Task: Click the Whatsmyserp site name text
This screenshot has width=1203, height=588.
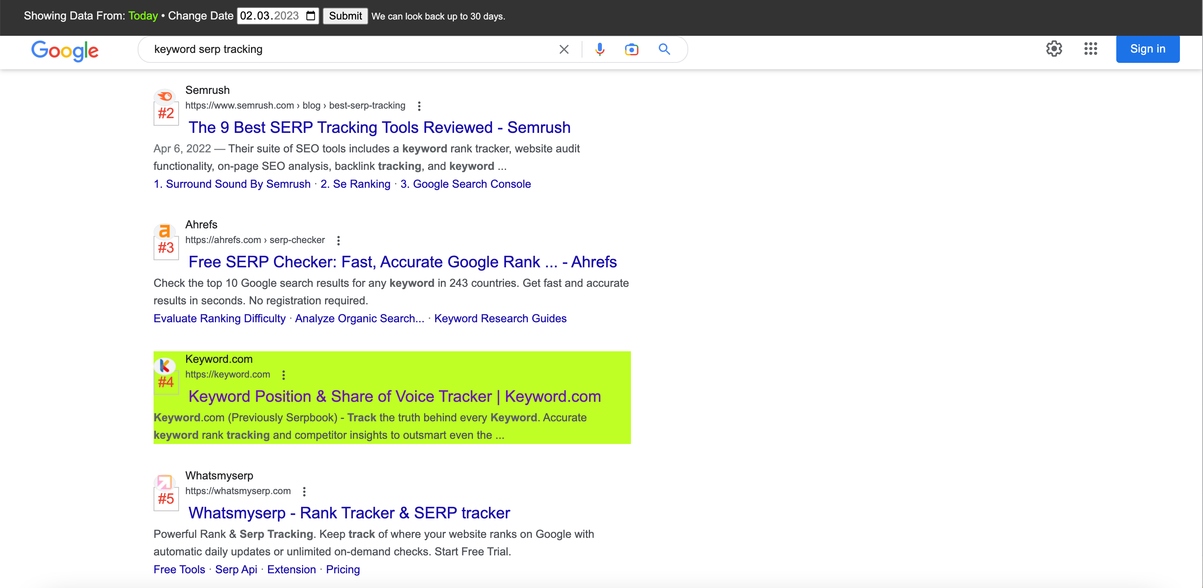Action: point(219,475)
